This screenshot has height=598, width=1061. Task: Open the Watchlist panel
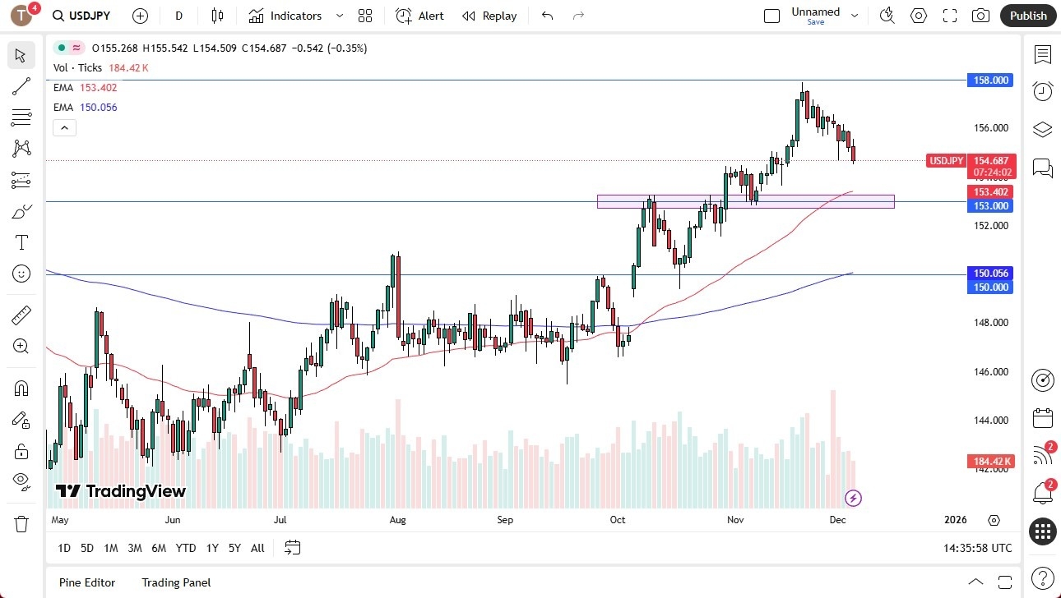[x=1042, y=55]
